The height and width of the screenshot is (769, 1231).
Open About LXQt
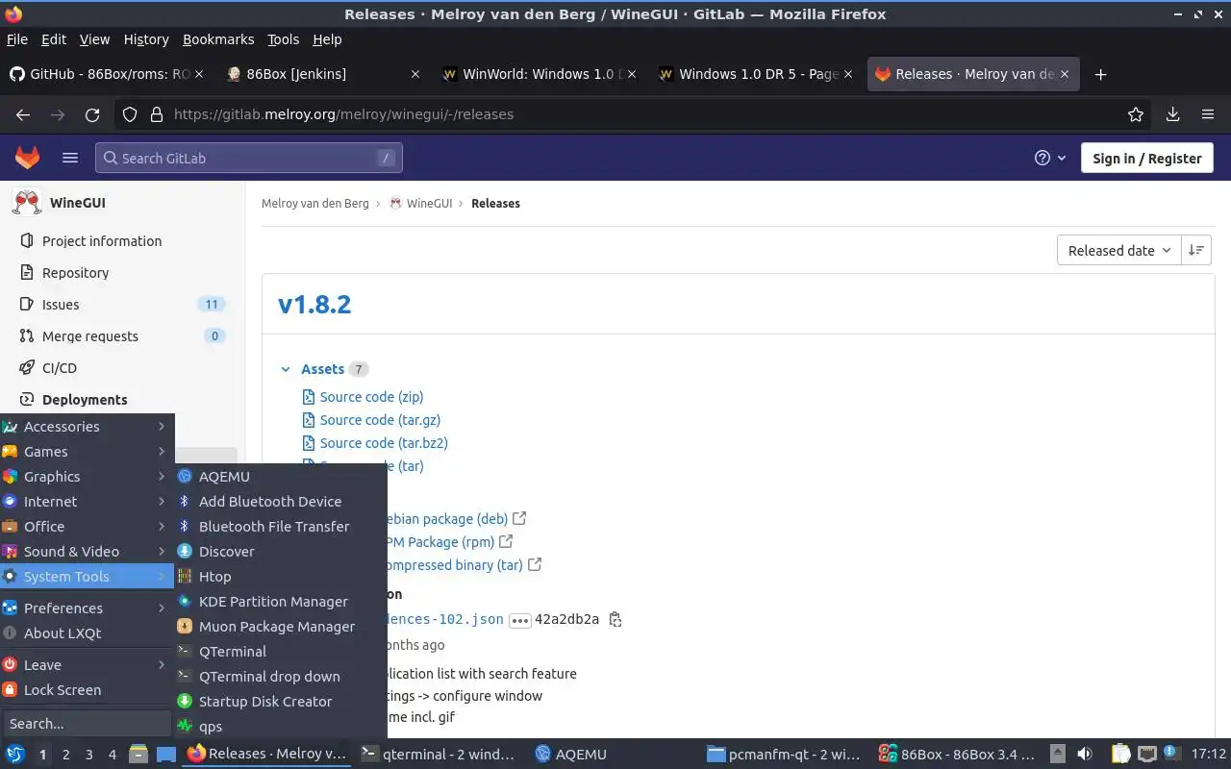coord(87,633)
